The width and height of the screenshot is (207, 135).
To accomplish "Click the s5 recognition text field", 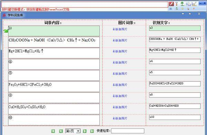I will 175,73.
